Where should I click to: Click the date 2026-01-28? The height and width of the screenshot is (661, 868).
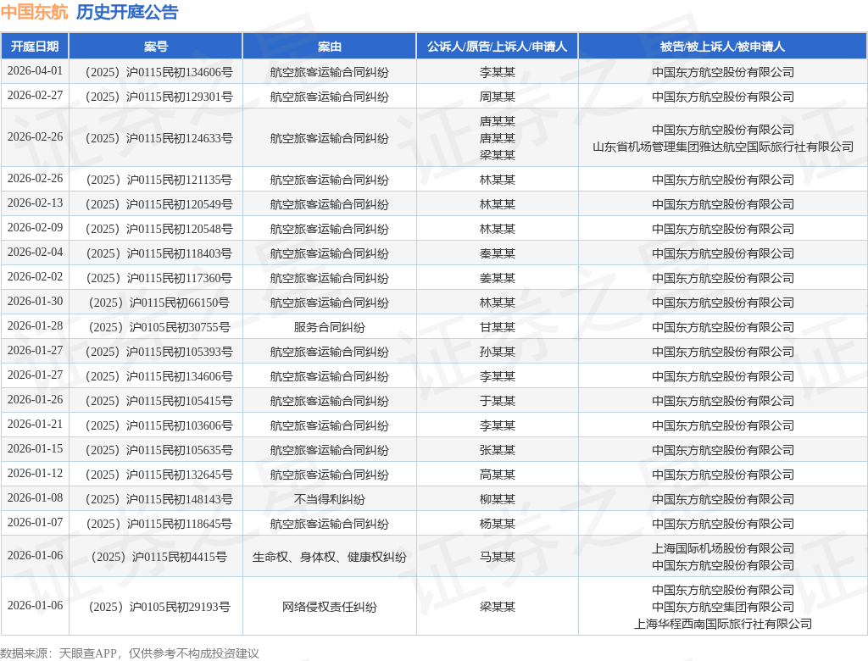point(35,326)
